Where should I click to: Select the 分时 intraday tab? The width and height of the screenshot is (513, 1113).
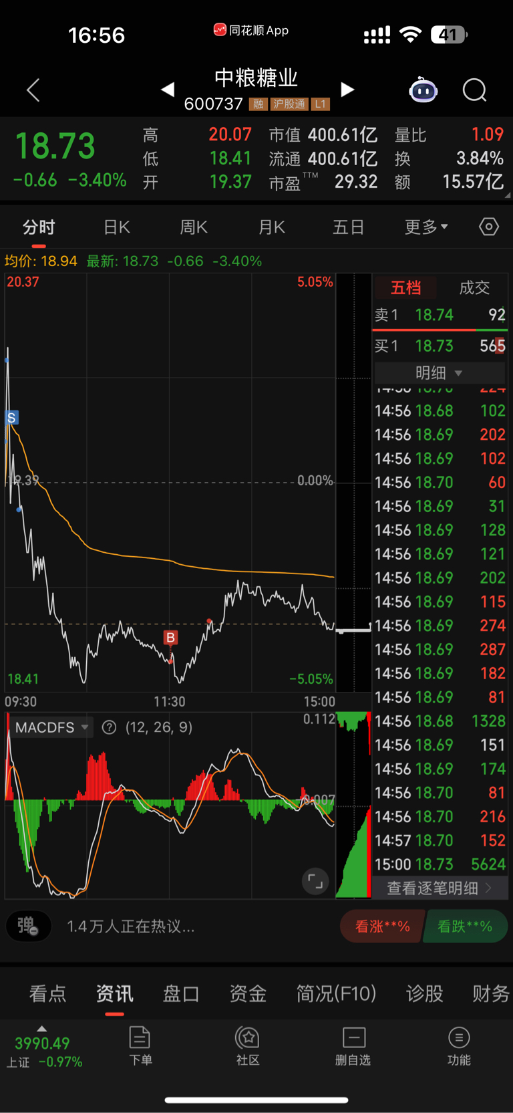(39, 227)
